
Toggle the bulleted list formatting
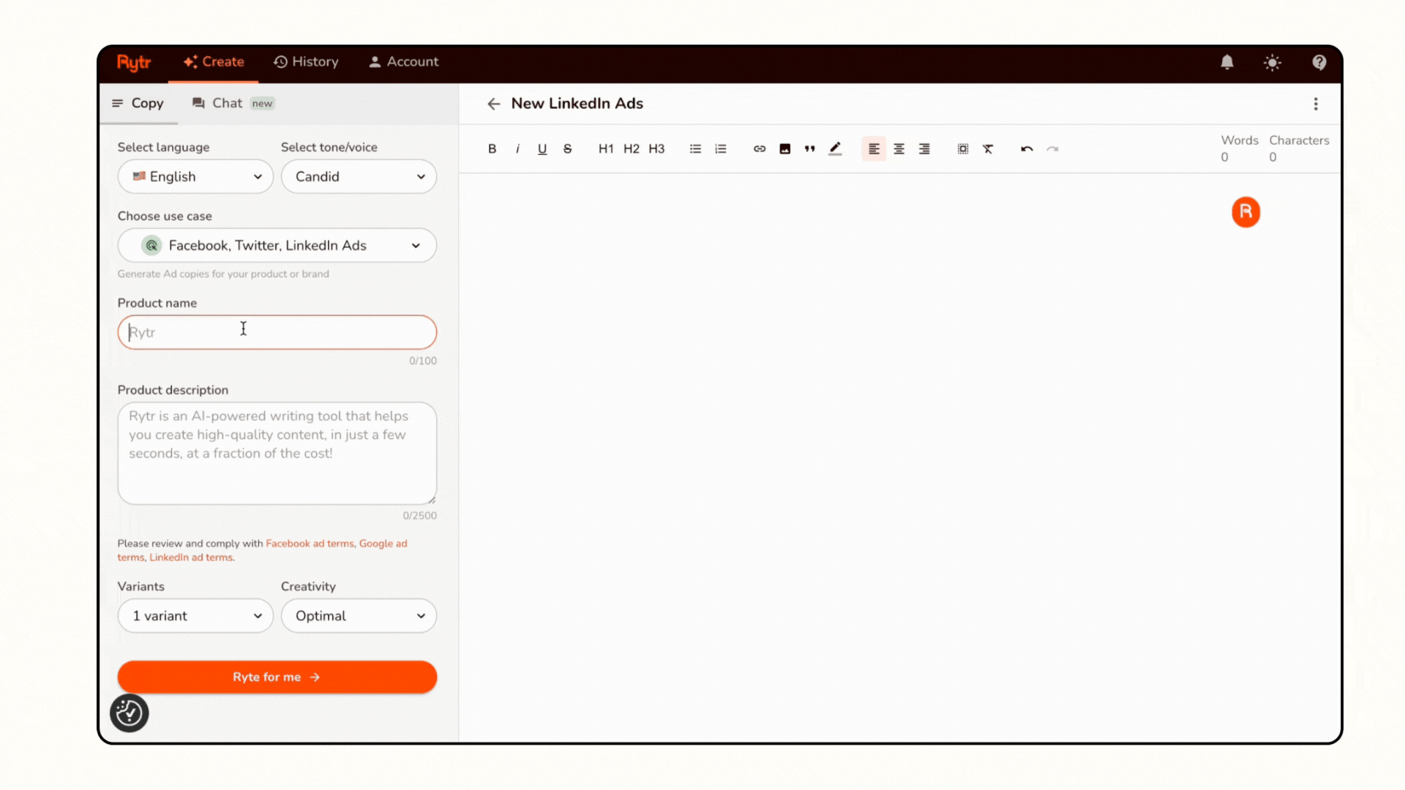pos(694,148)
